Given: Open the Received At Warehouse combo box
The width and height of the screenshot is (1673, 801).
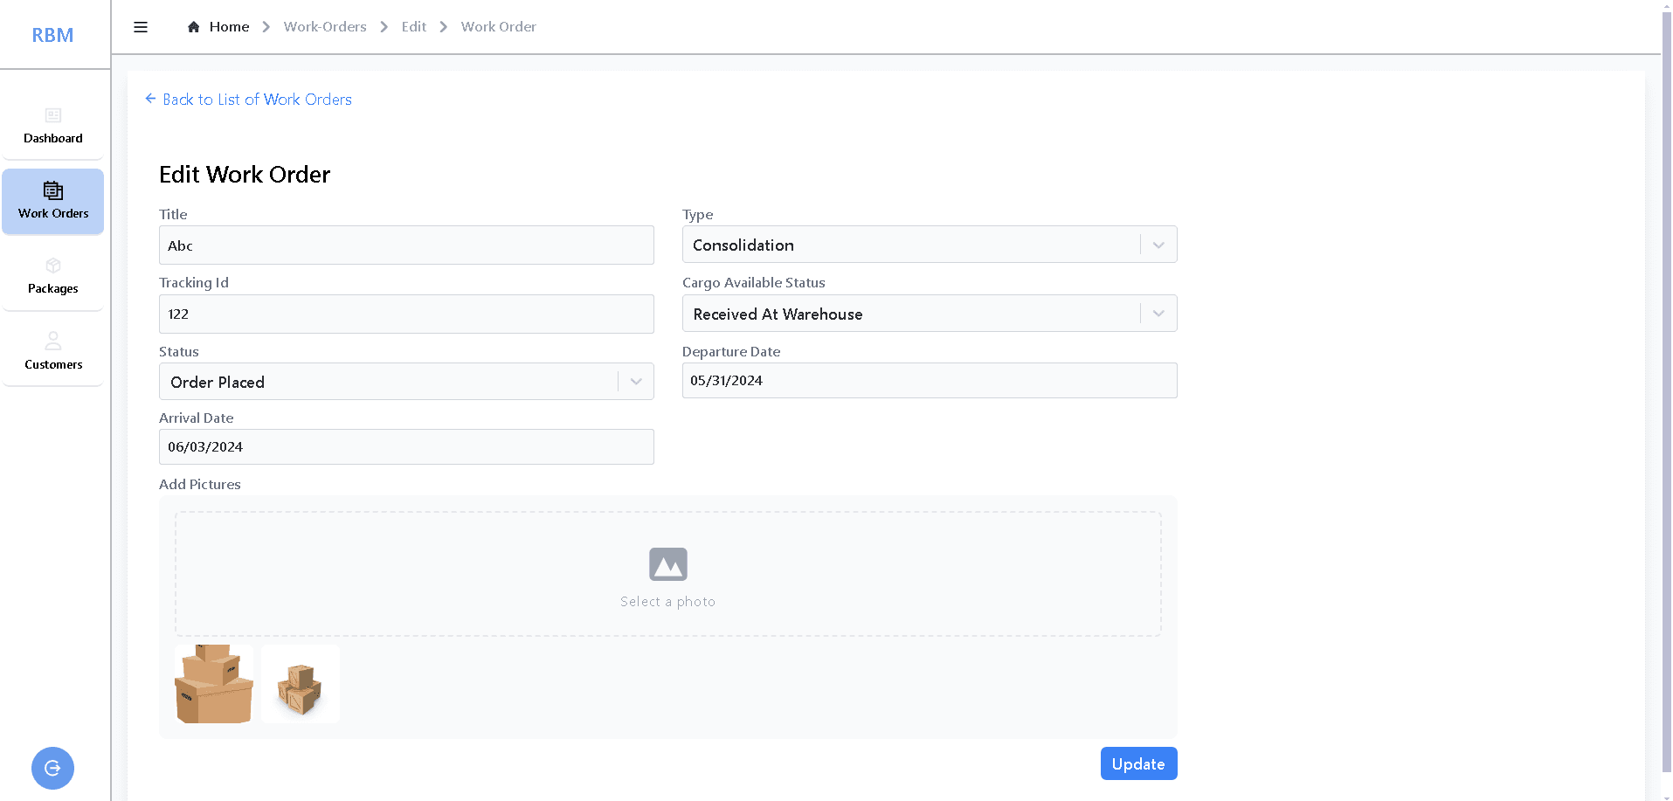Looking at the screenshot, I should tap(930, 314).
